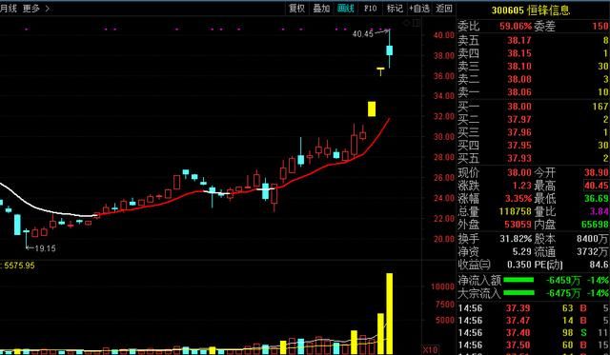The height and width of the screenshot is (355, 610).
Task: Select the 买二 price 37.97
Action: 518,119
